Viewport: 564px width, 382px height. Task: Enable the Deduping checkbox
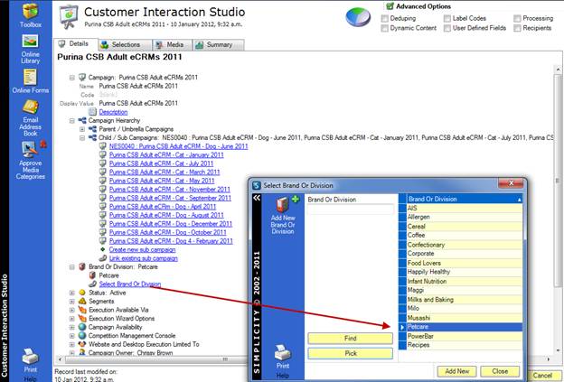(x=384, y=18)
